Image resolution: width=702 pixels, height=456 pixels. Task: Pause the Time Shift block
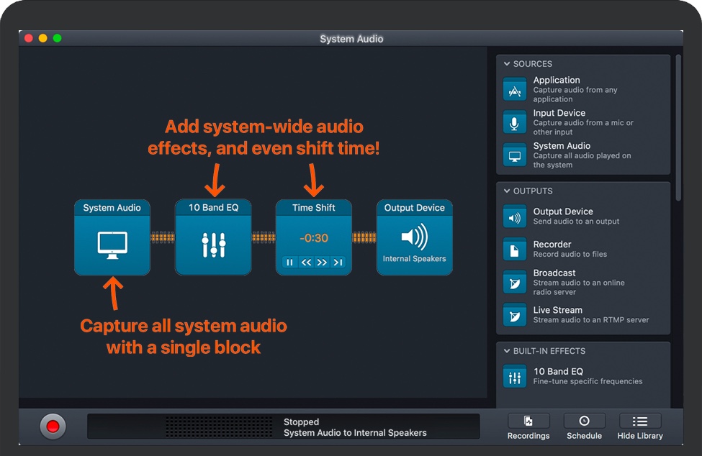(x=290, y=263)
